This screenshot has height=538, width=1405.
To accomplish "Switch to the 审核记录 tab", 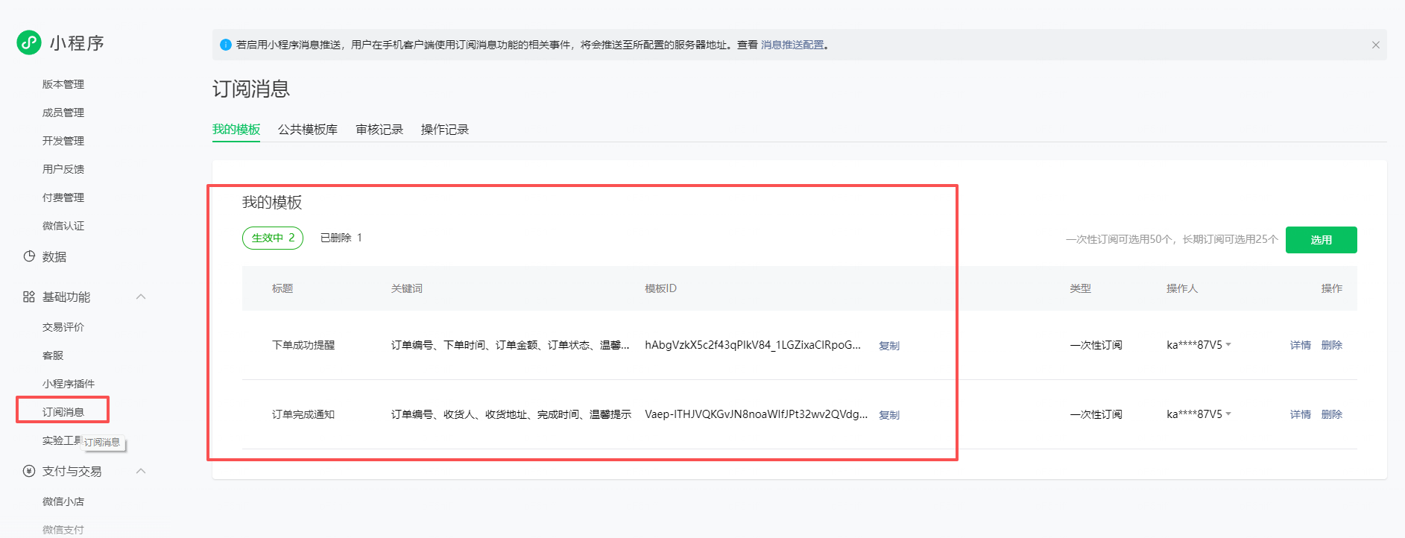I will pos(379,130).
